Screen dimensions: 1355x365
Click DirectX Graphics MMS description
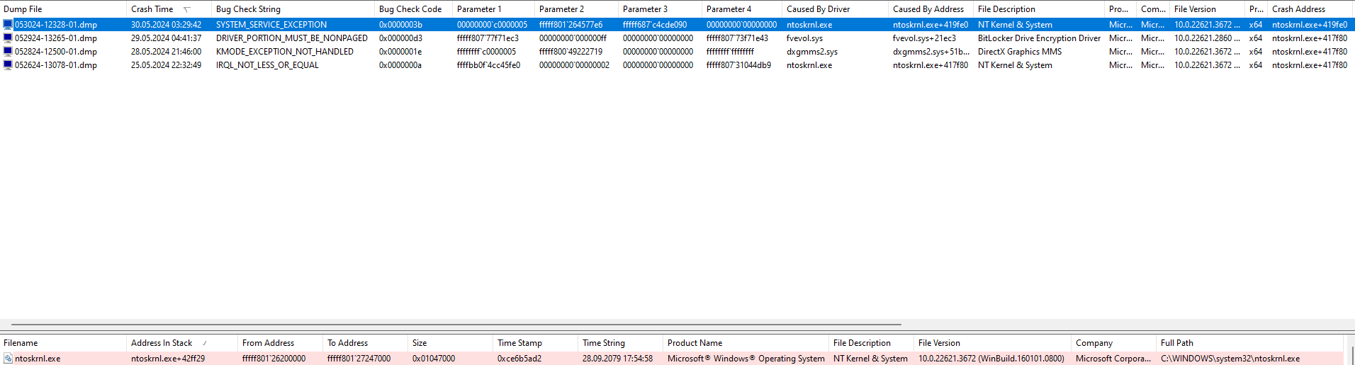tap(1020, 51)
